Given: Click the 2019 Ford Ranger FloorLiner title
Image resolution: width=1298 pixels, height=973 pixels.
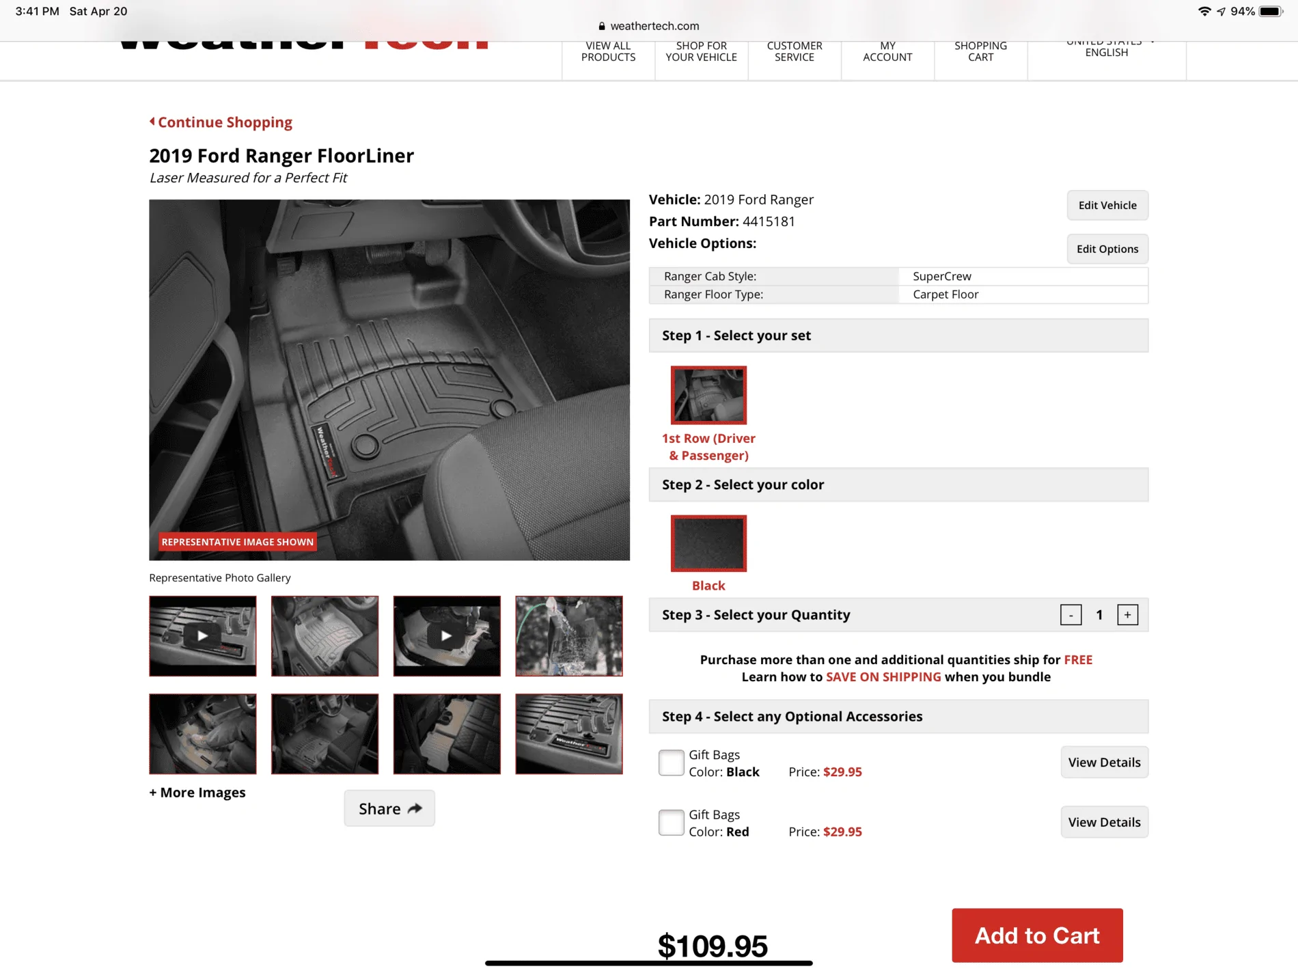Looking at the screenshot, I should (x=281, y=156).
